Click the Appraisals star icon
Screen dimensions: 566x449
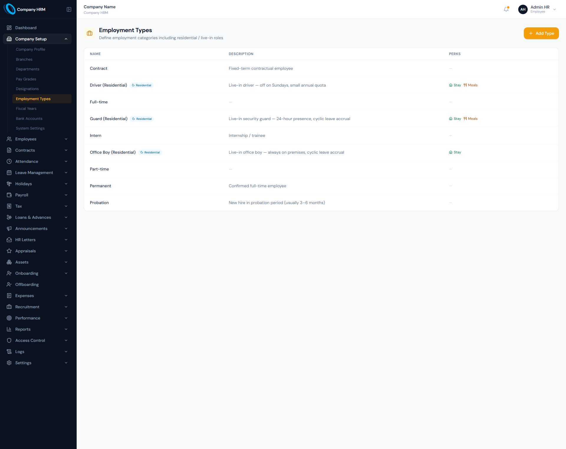[9, 251]
